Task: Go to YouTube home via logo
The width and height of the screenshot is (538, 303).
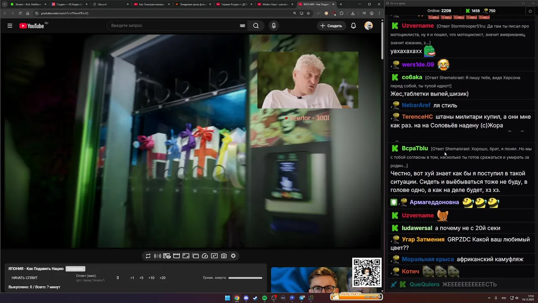Action: tap(32, 26)
